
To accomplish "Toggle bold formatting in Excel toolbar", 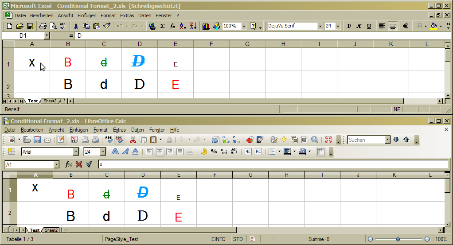I will point(349,26).
